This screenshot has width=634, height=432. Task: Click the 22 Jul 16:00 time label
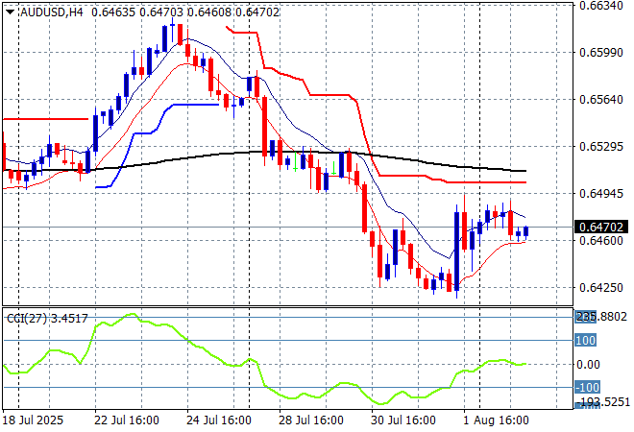[x=127, y=420]
